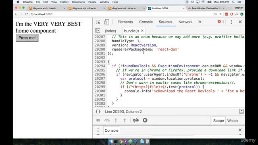Viewport: 258px width, 145px height.
Task: Open the Watch debugger tab
Action: 233,121
